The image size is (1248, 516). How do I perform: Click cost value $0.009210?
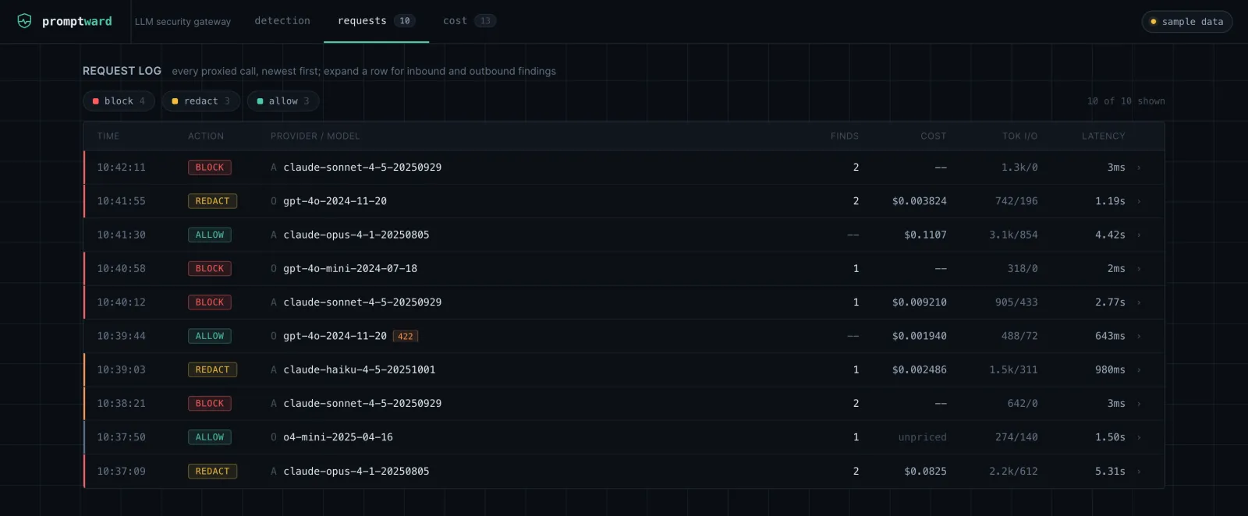tap(920, 302)
